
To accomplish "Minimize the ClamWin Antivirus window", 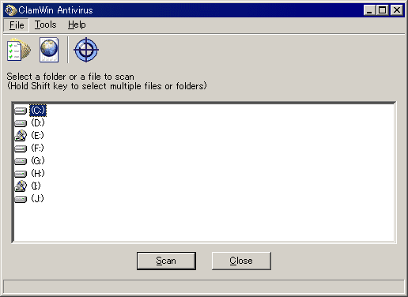I will 369,10.
